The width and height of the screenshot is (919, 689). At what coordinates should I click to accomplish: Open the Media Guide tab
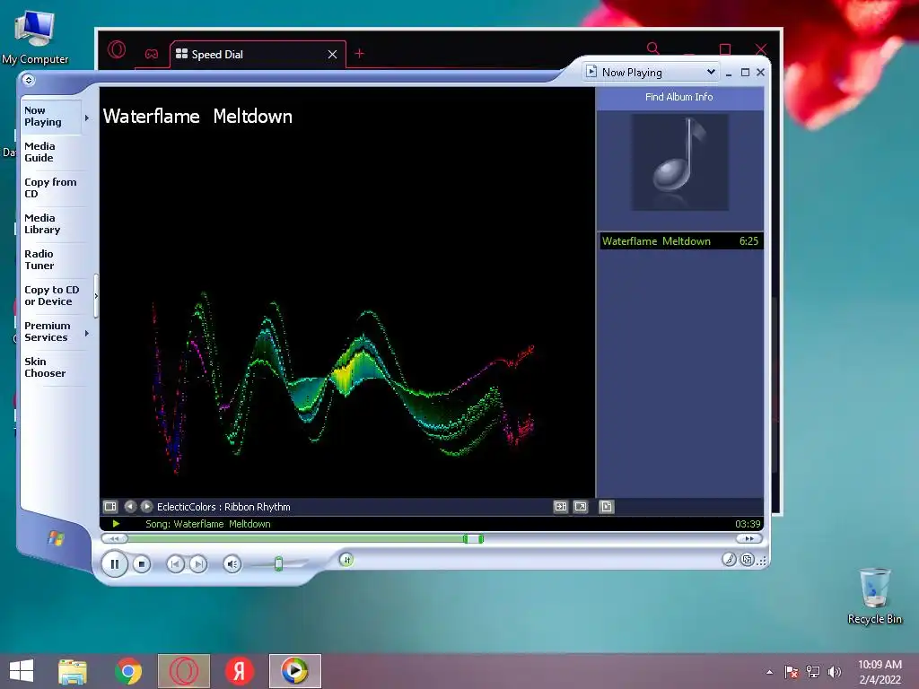click(x=54, y=153)
